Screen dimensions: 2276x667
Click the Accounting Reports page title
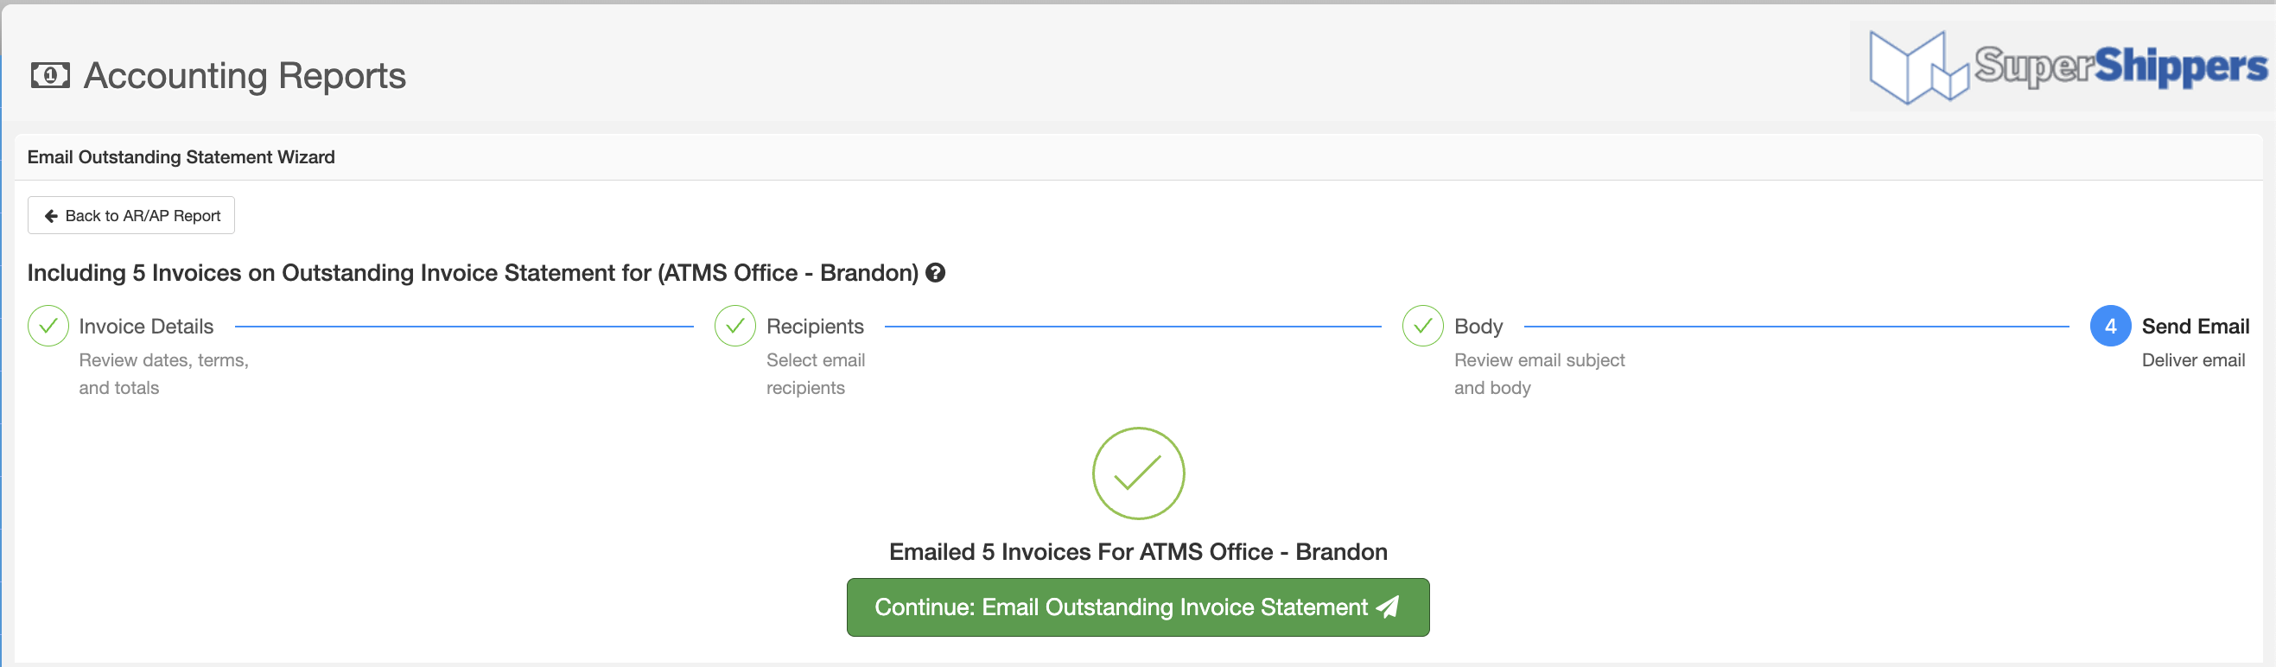coord(245,76)
